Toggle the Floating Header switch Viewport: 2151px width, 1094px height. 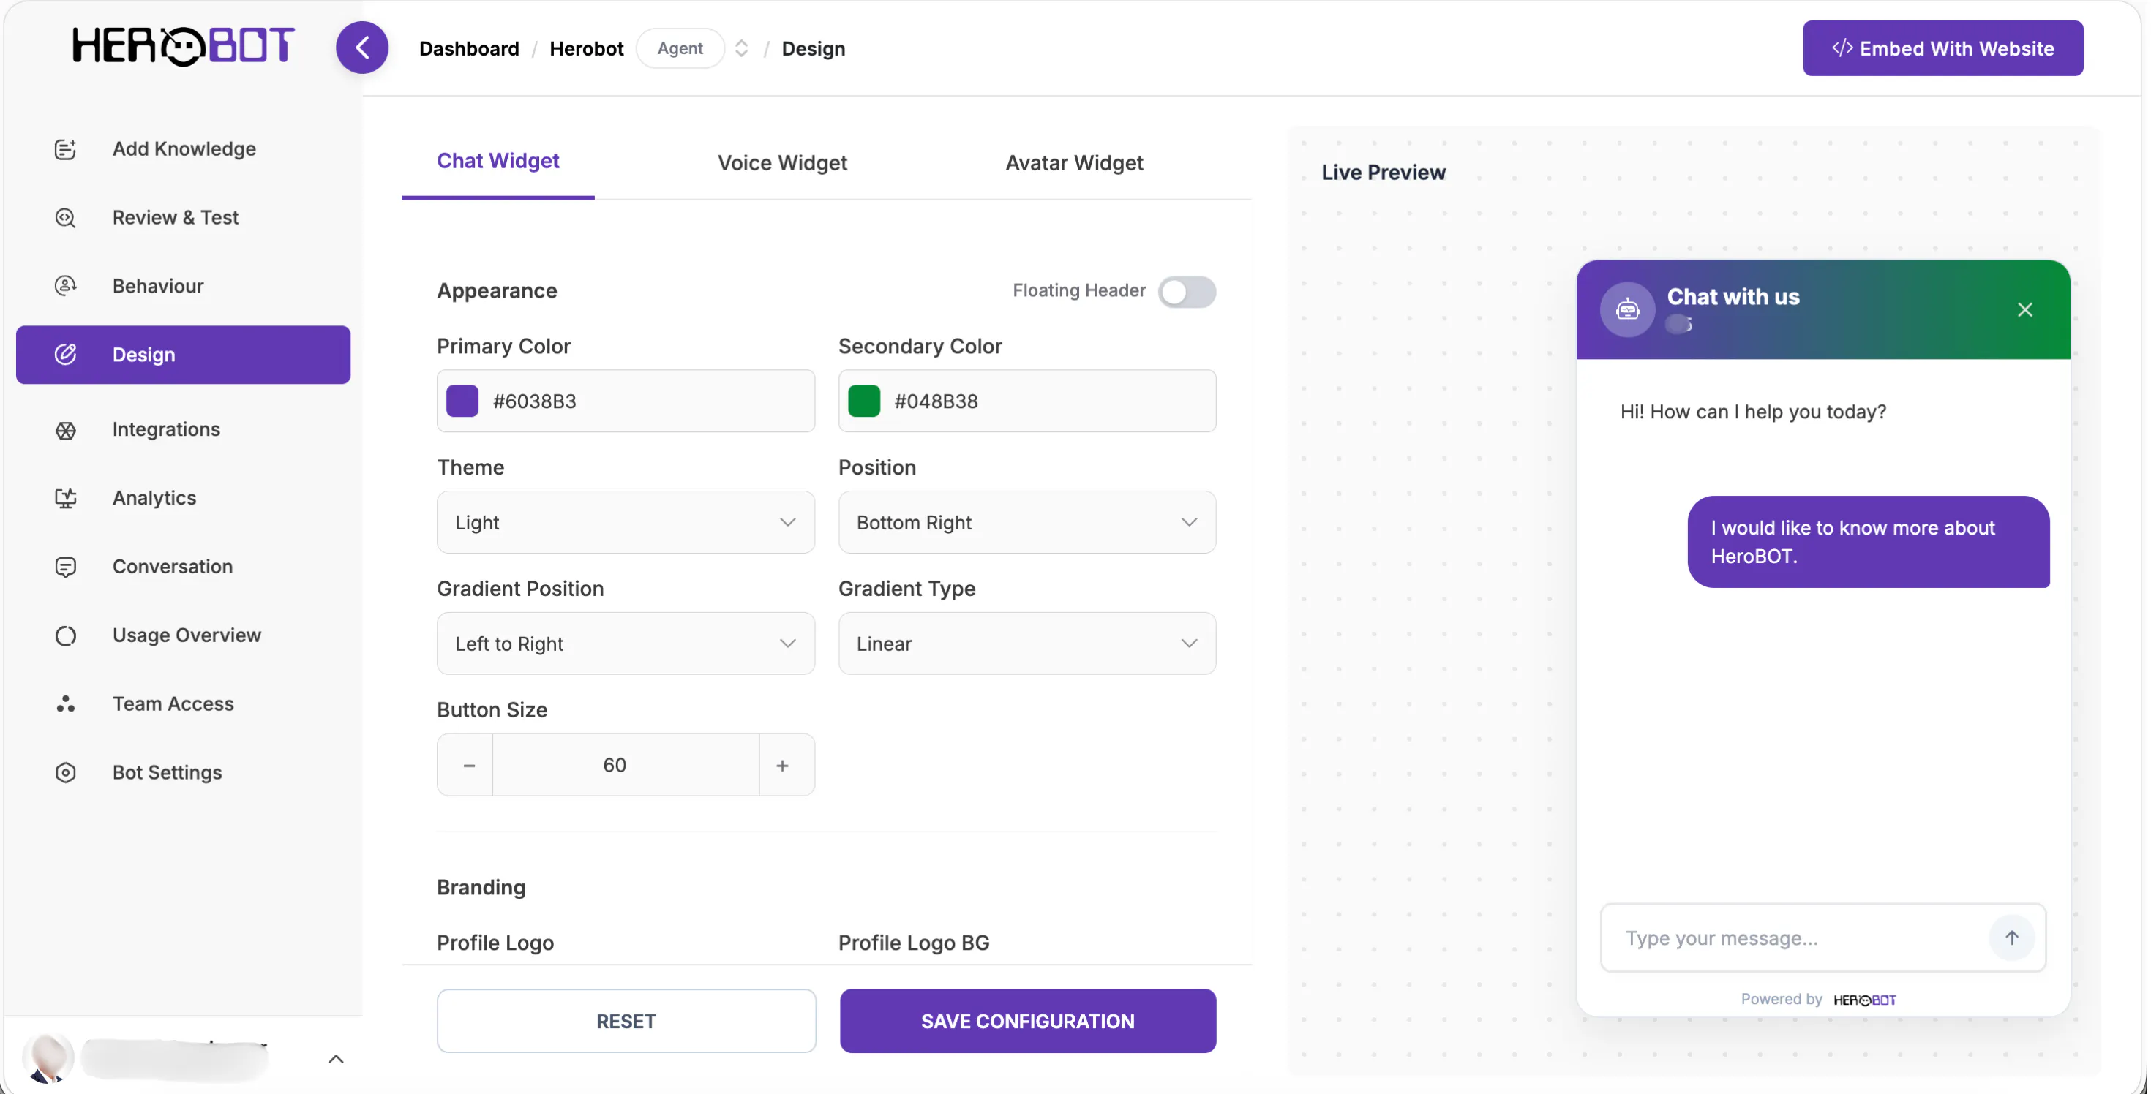pyautogui.click(x=1187, y=291)
